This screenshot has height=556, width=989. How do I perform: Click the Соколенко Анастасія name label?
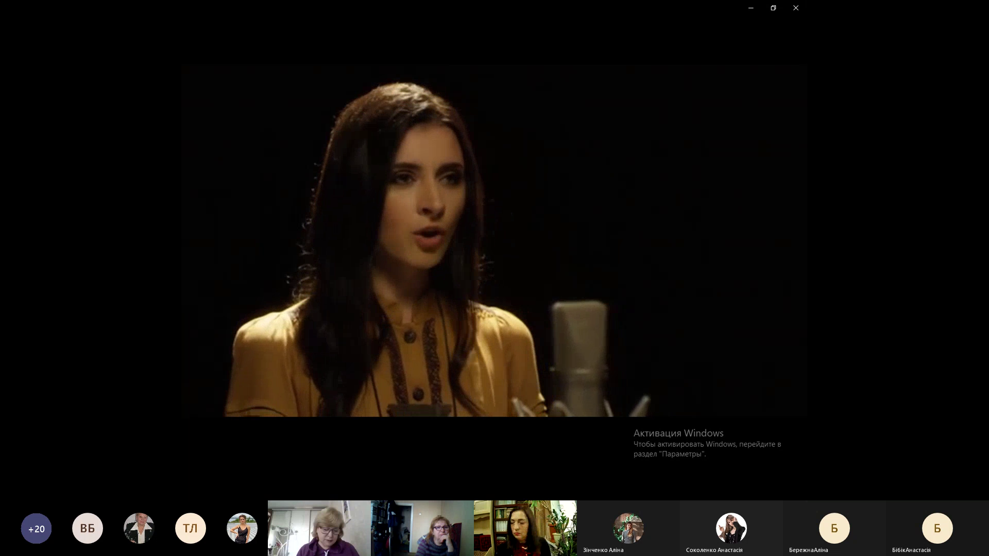(714, 550)
